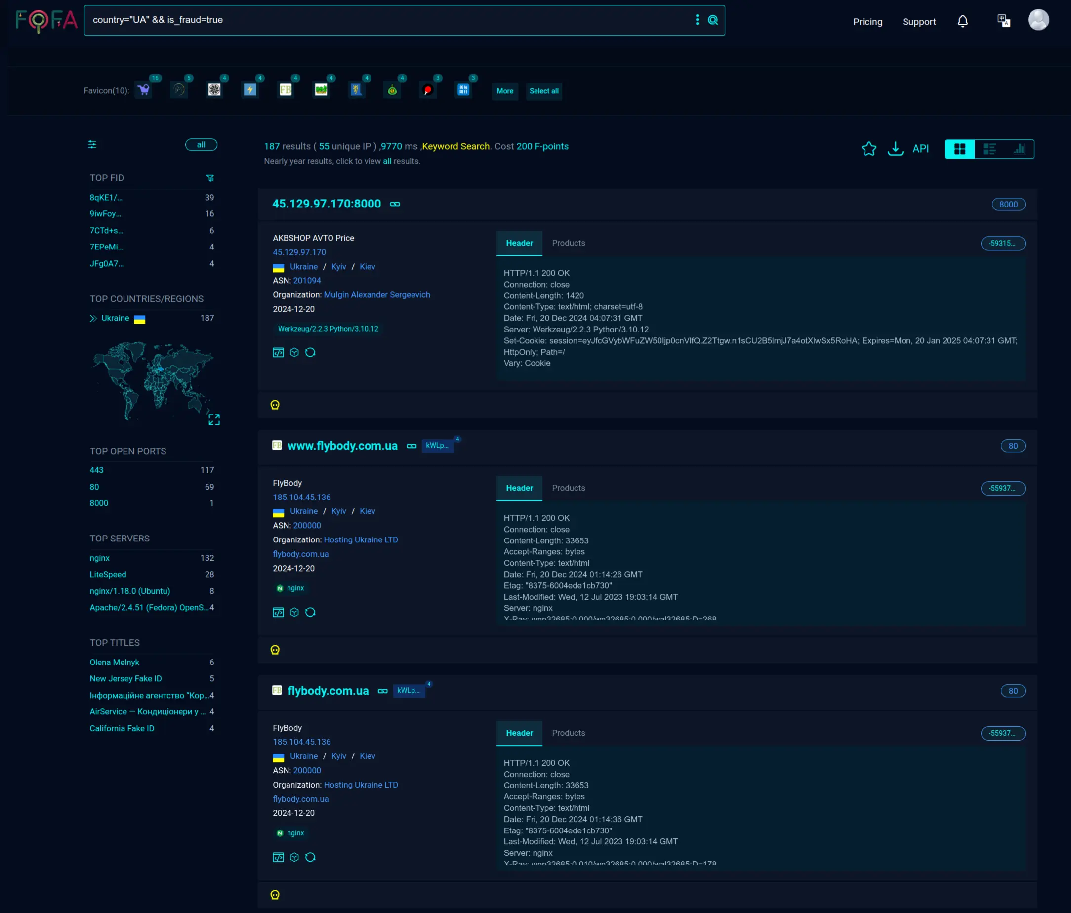
Task: Open the API access icon
Action: pos(921,148)
